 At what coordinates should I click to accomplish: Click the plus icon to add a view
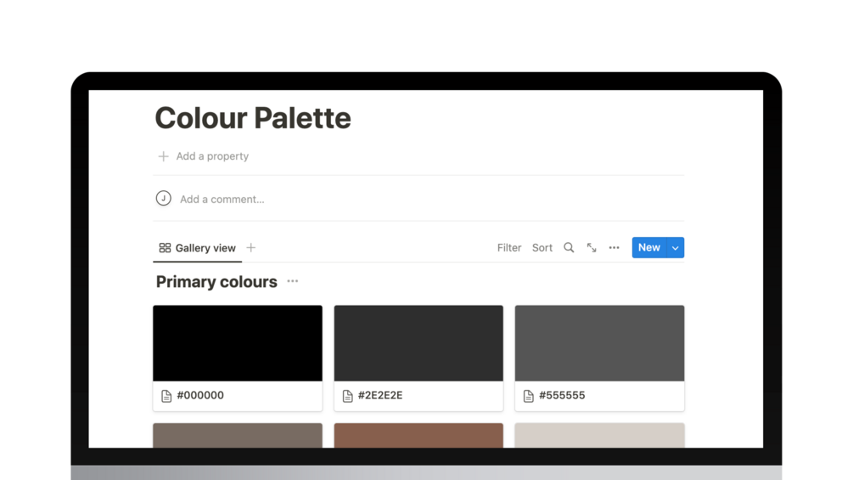pyautogui.click(x=250, y=248)
